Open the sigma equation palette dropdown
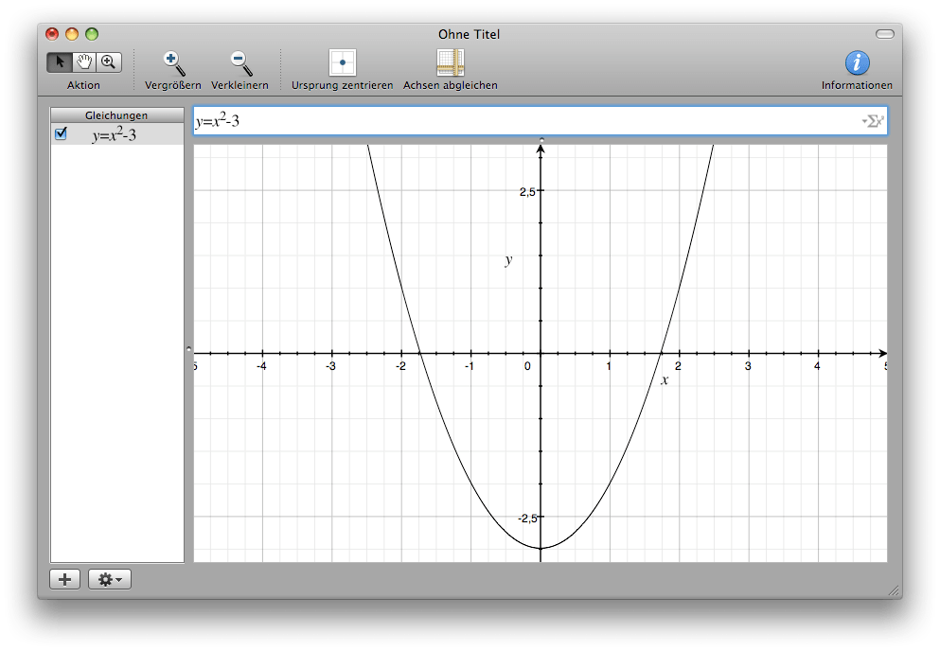 873,121
